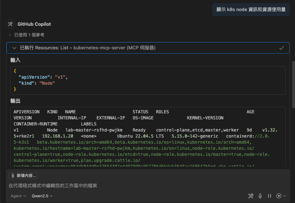This screenshot has width=295, height=203.
Task: Open the configure tools icon in chat input
Action: point(251,196)
